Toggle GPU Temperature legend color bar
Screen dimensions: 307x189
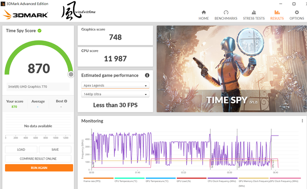coord(161,178)
